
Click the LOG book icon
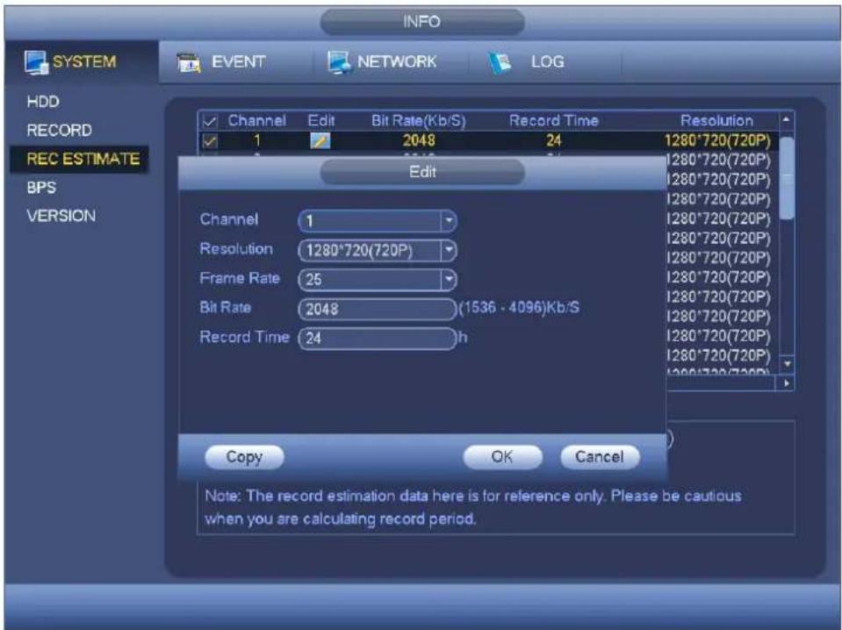click(500, 63)
